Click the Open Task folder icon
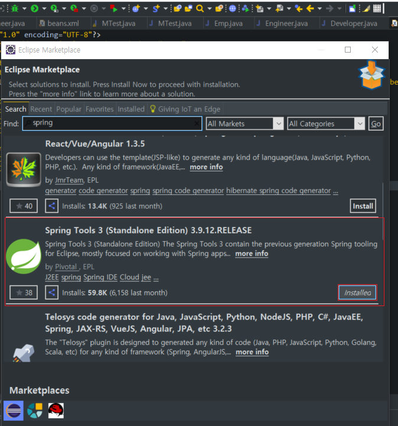The height and width of the screenshot is (426, 398). [188, 9]
